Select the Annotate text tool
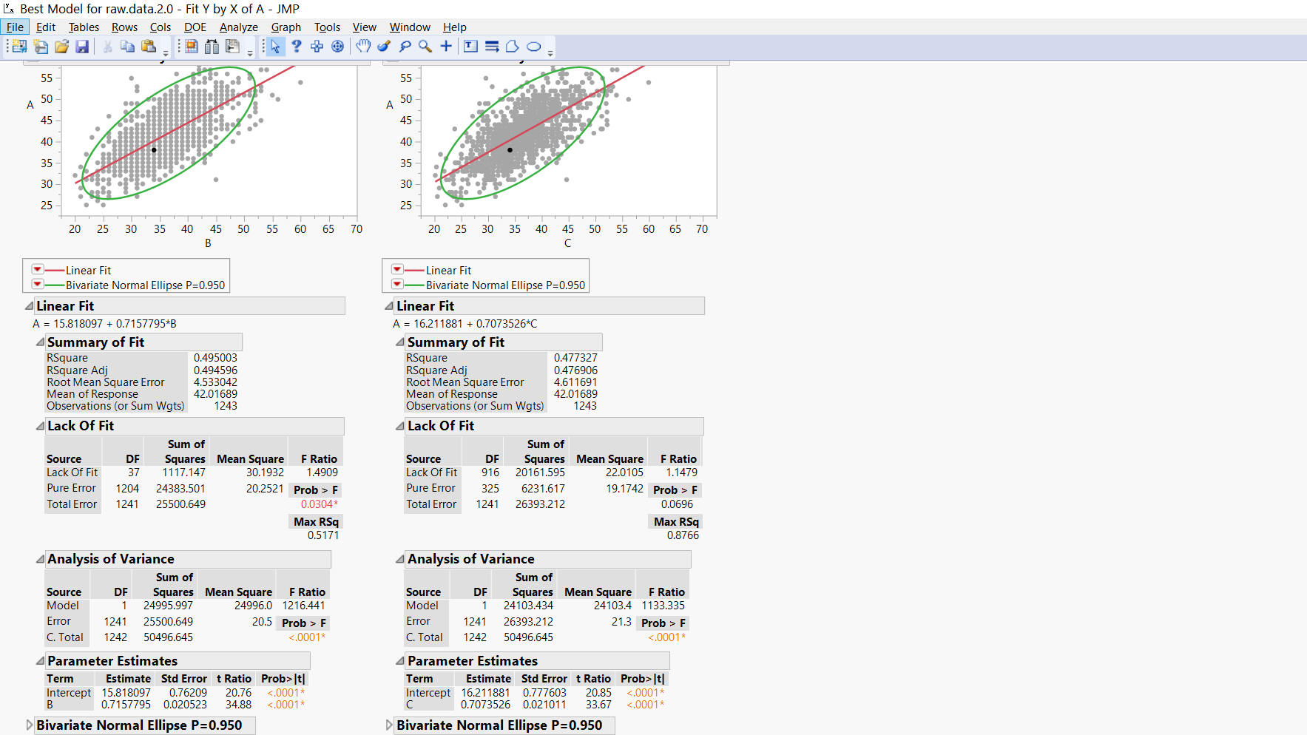 pyautogui.click(x=470, y=47)
